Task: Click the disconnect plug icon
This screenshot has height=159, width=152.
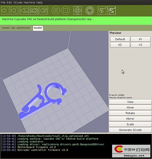Action: tap(111, 10)
